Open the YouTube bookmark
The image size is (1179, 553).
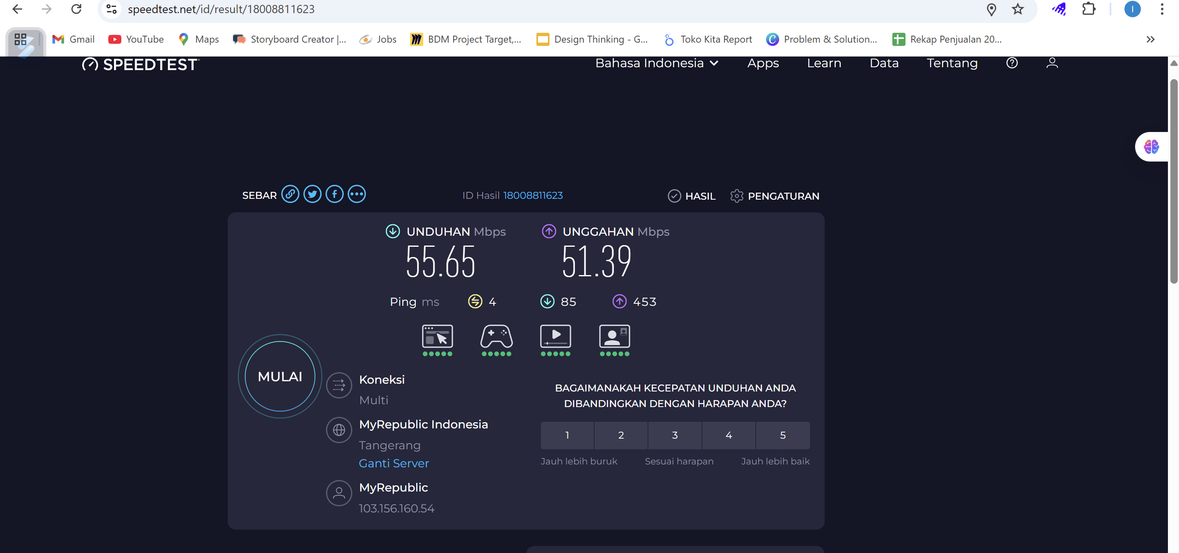(136, 39)
